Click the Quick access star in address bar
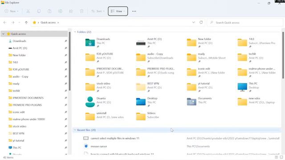 coord(34,23)
